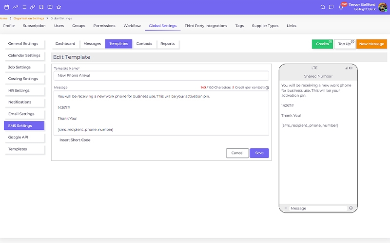
Task: Open the trending chart icon in top bar
Action: point(16,7)
